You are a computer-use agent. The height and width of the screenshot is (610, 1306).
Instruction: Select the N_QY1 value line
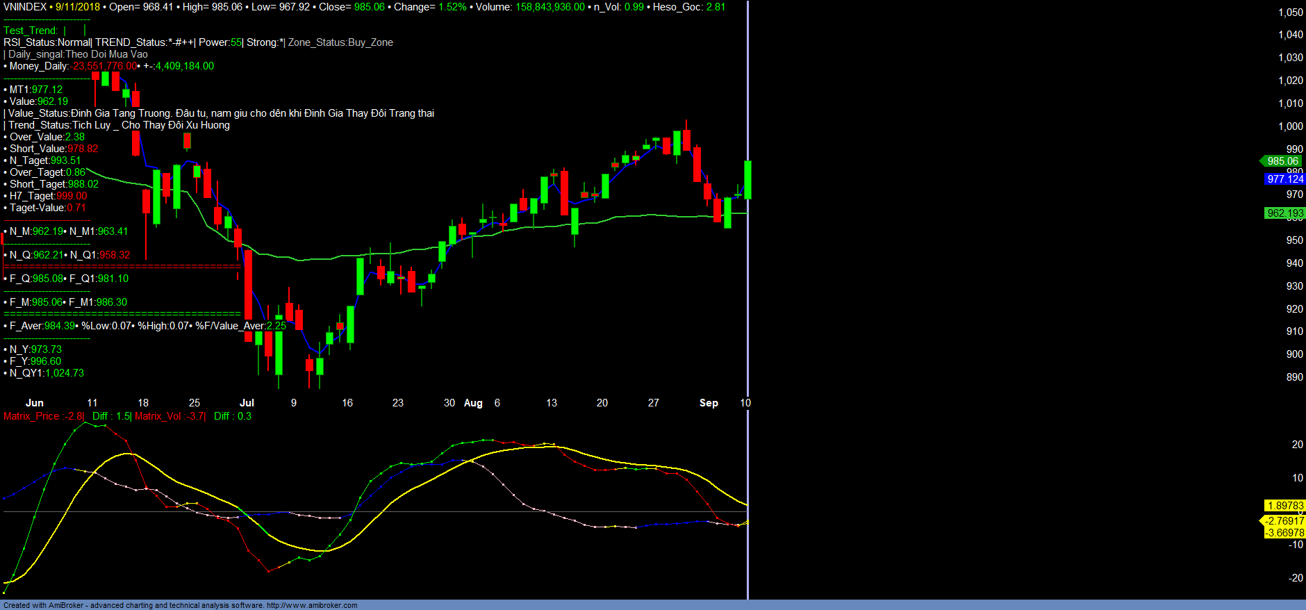coord(46,373)
